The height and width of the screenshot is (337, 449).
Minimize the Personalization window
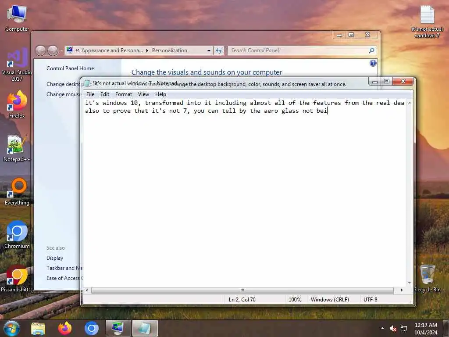(x=339, y=35)
